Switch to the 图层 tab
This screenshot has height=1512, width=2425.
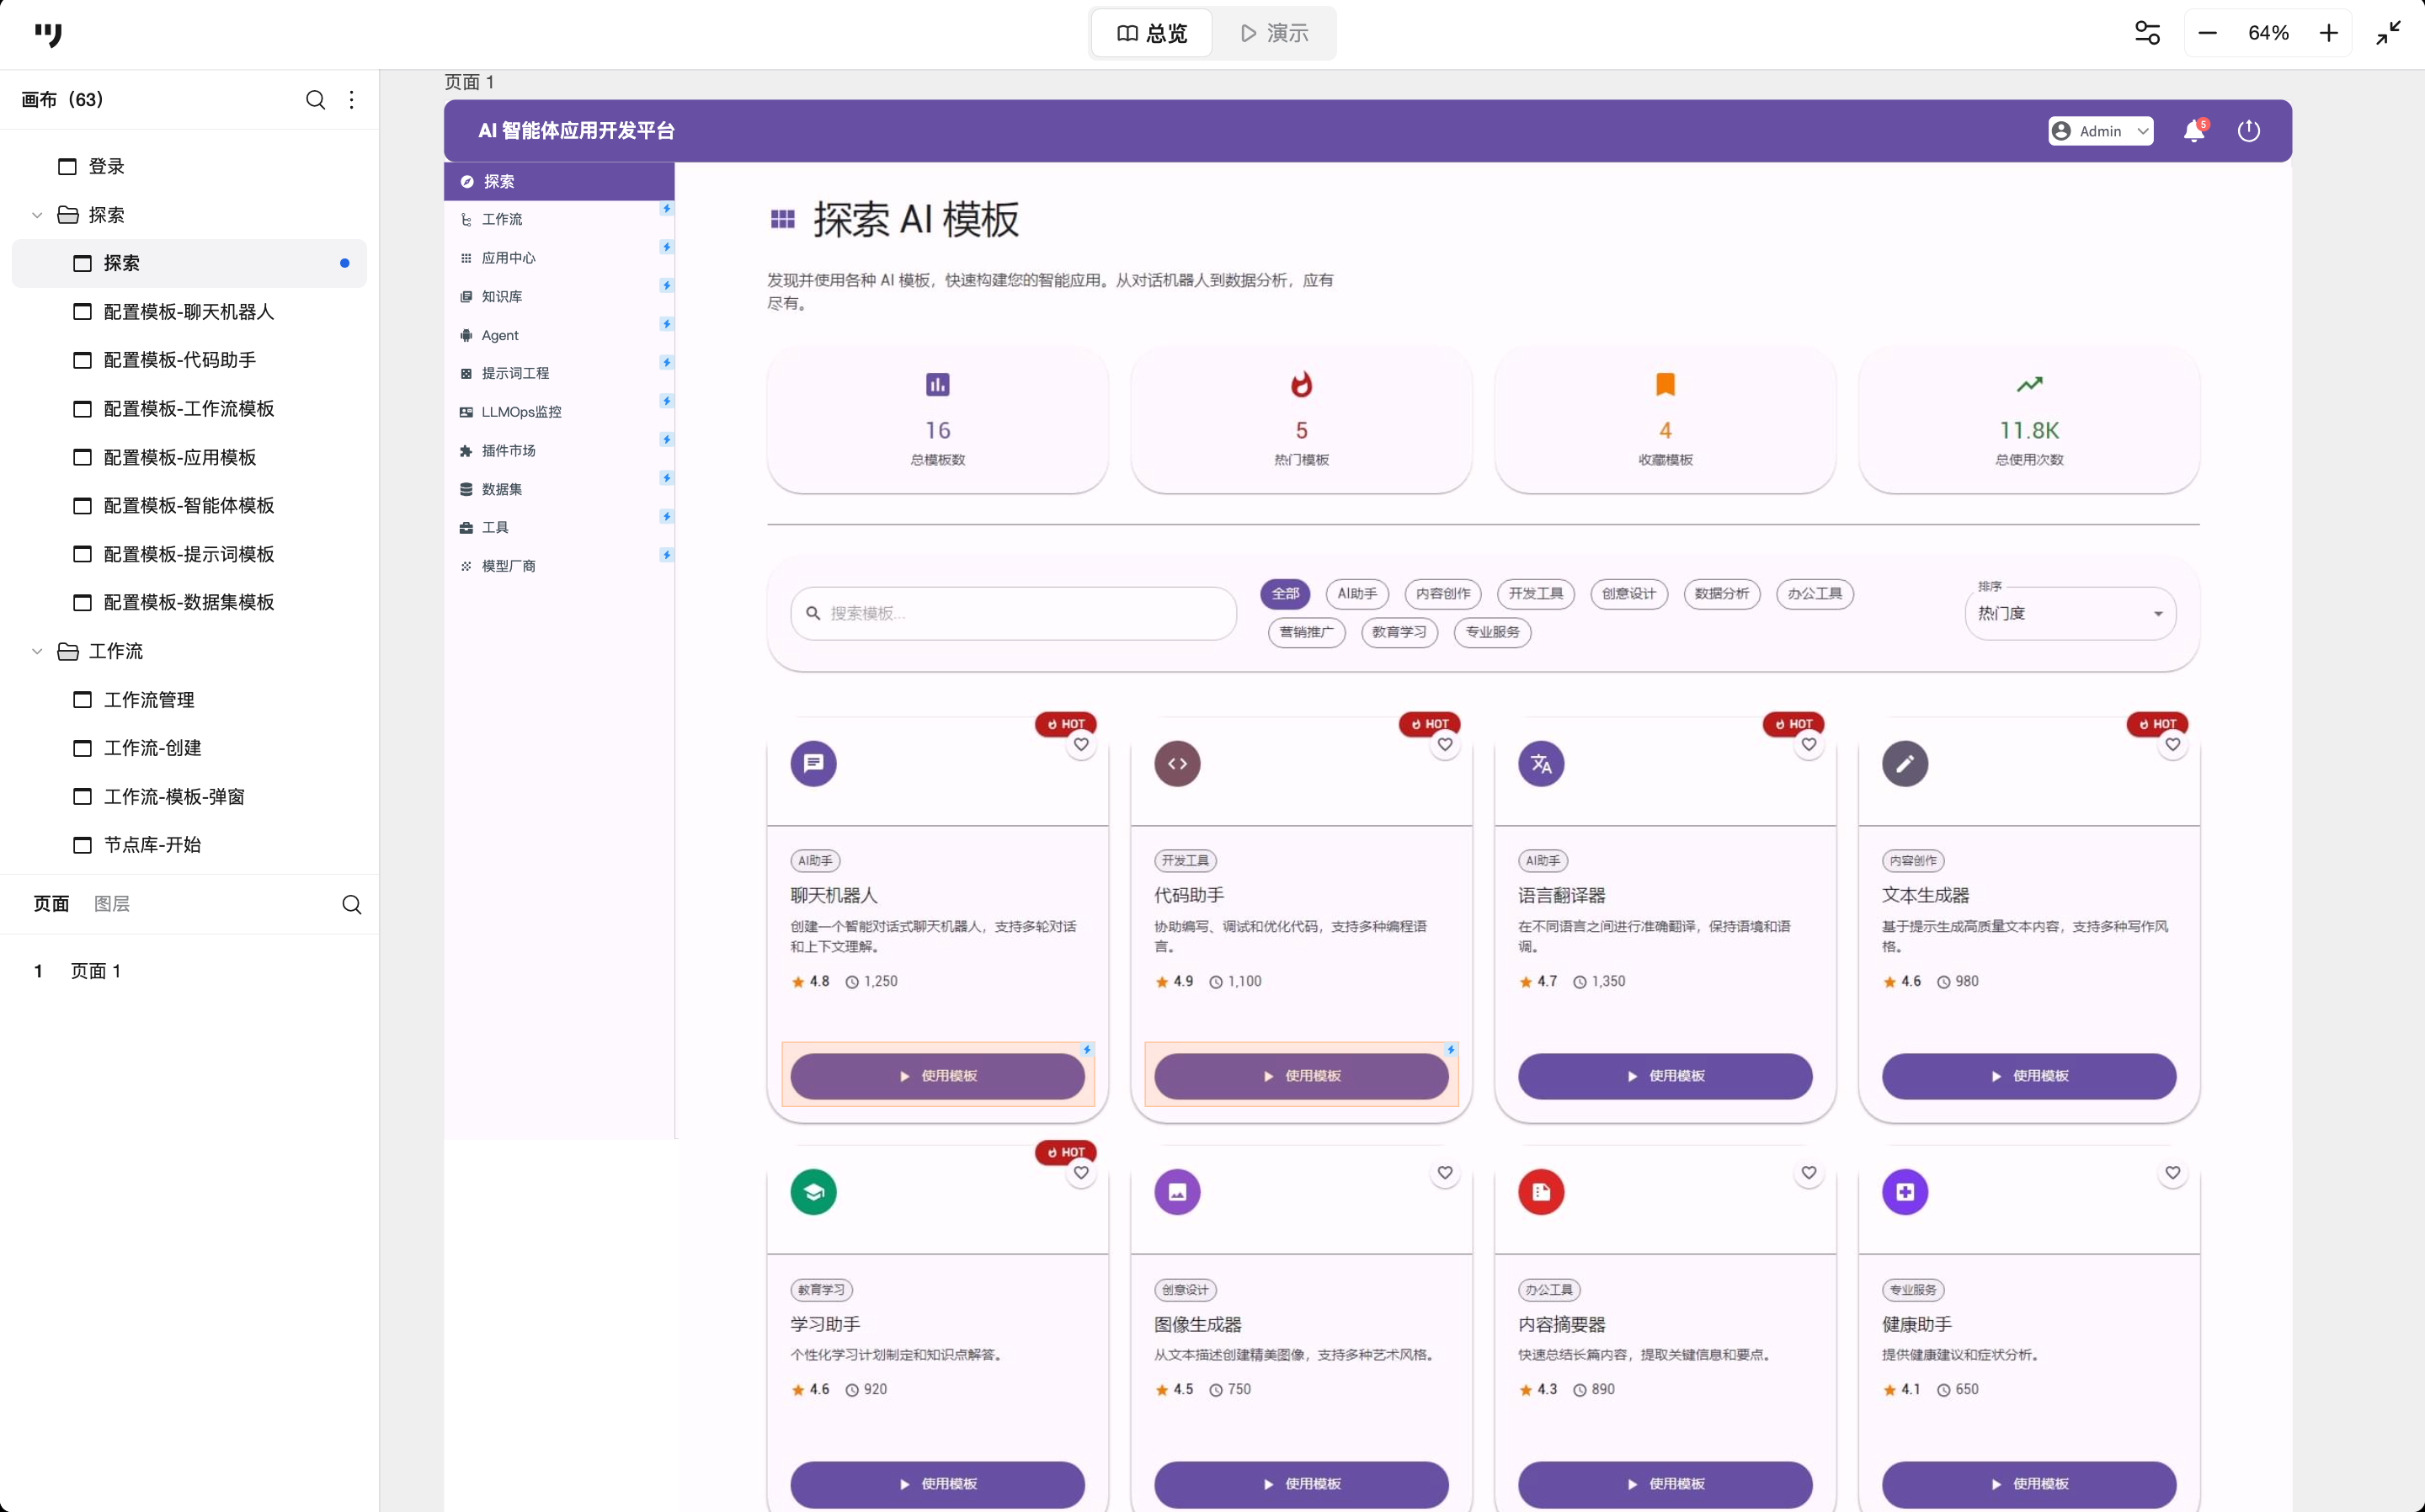tap(111, 904)
